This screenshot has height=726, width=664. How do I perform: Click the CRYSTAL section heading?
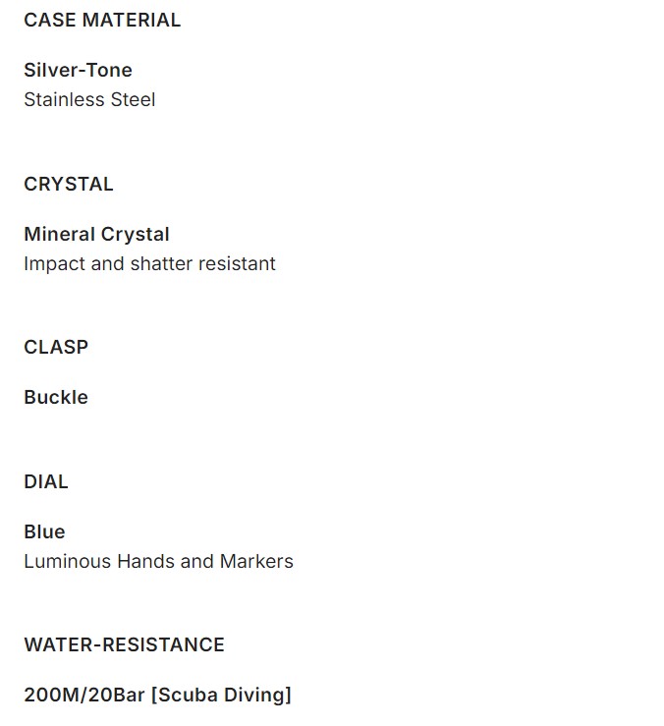pos(69,184)
